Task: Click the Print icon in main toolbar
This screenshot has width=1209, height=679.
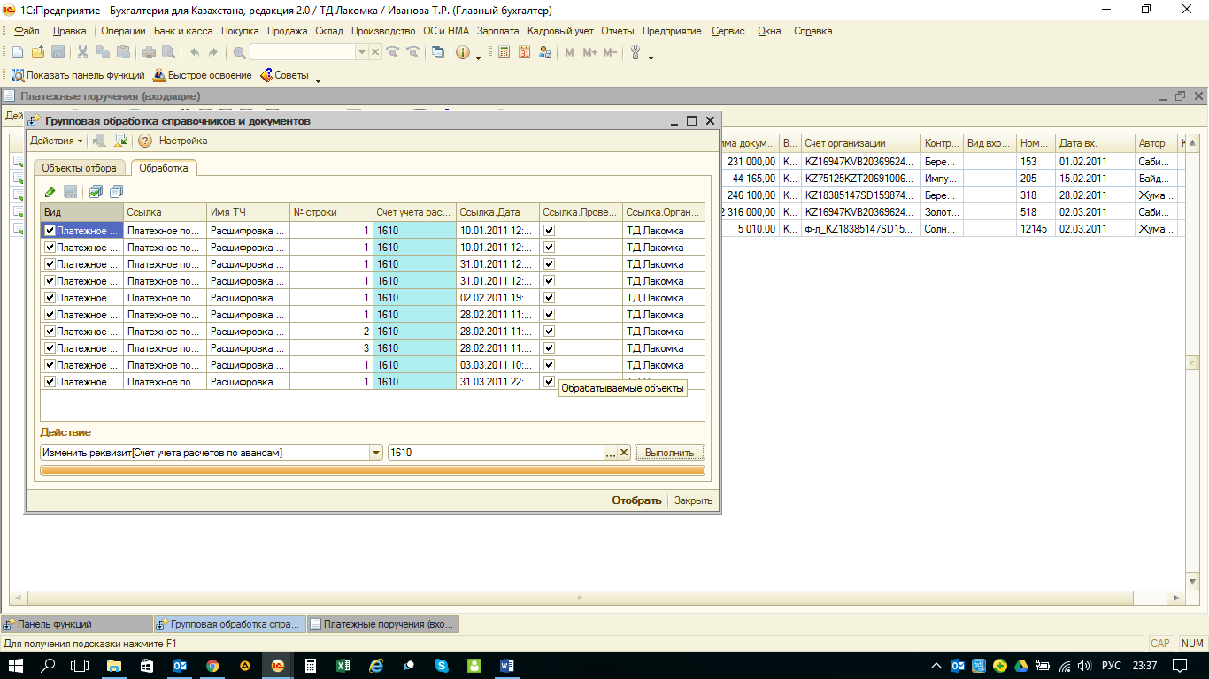Action: [x=150, y=52]
